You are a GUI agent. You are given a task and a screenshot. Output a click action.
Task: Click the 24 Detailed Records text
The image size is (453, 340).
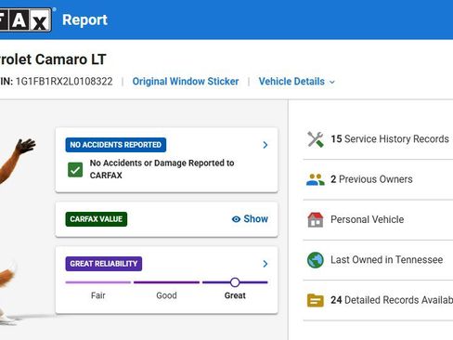pos(392,300)
